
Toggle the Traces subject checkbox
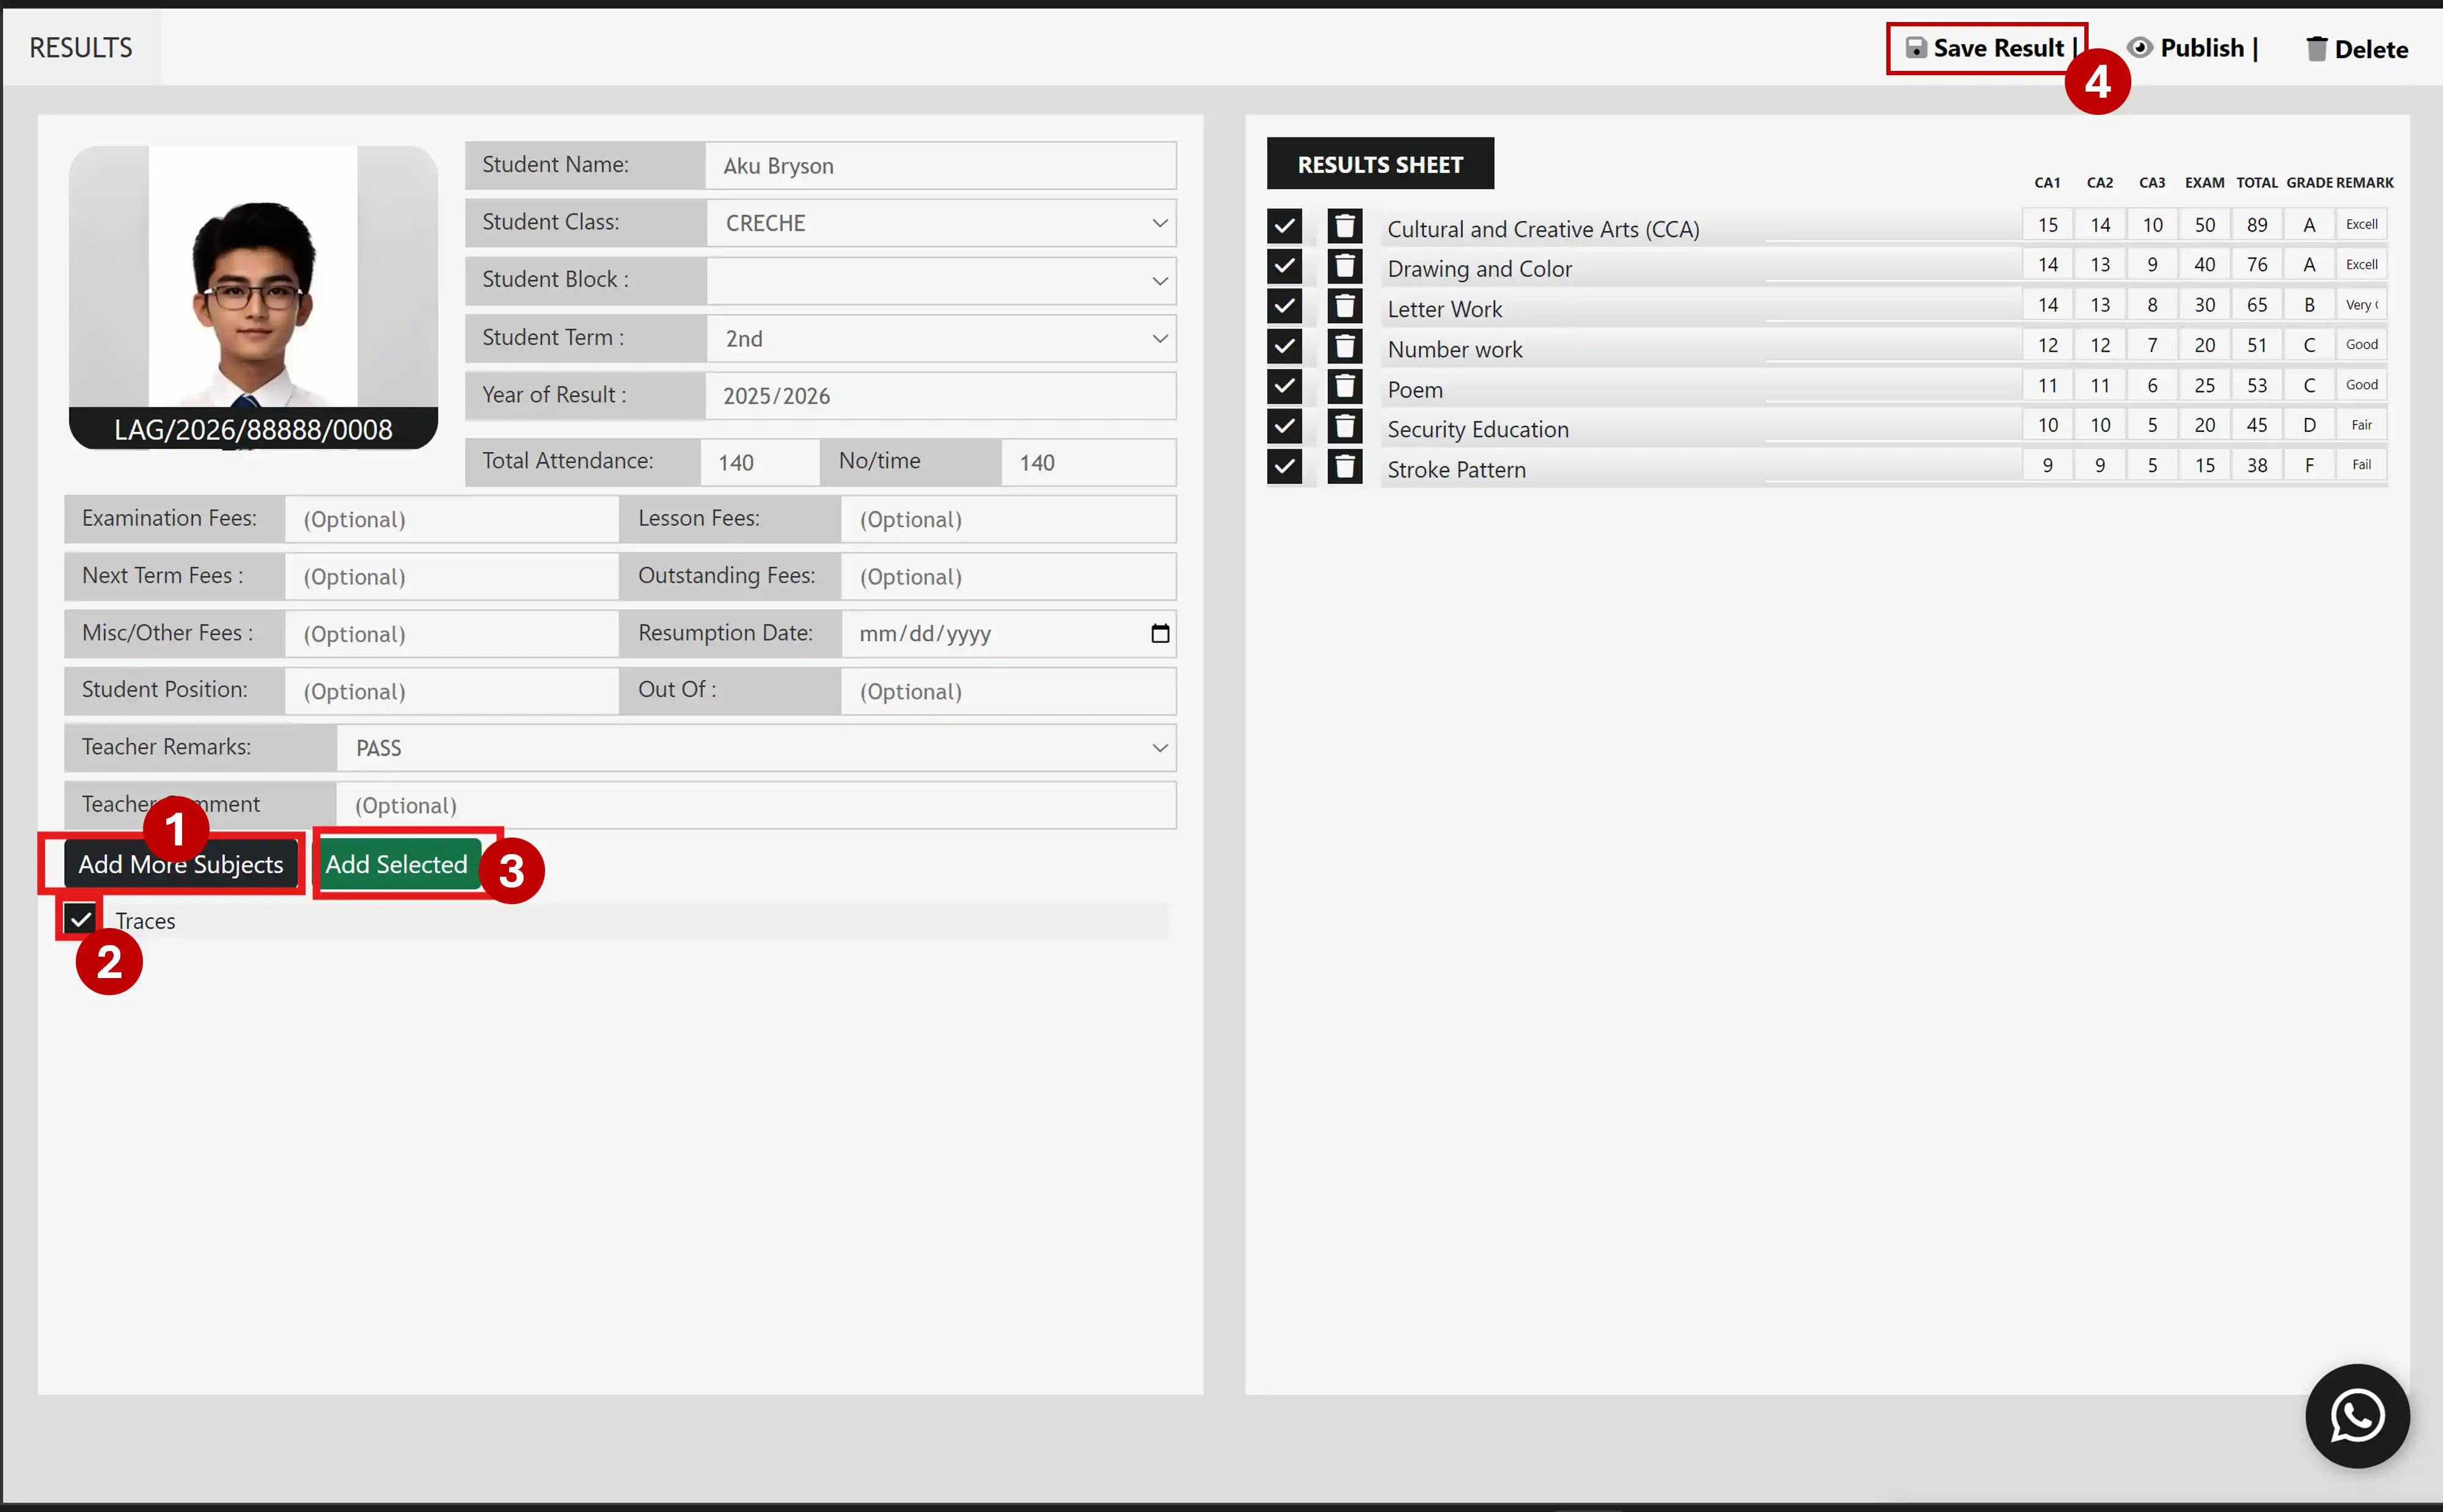pos(81,919)
